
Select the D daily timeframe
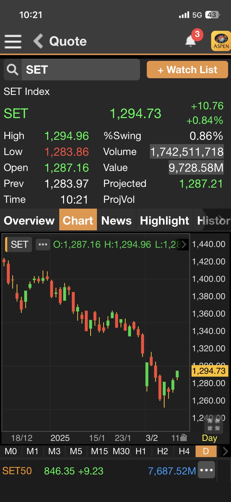[x=206, y=451]
